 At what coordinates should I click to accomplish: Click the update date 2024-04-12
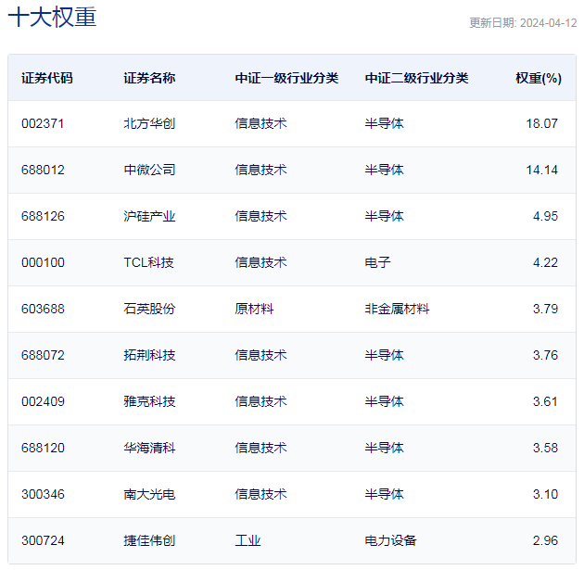click(x=548, y=23)
